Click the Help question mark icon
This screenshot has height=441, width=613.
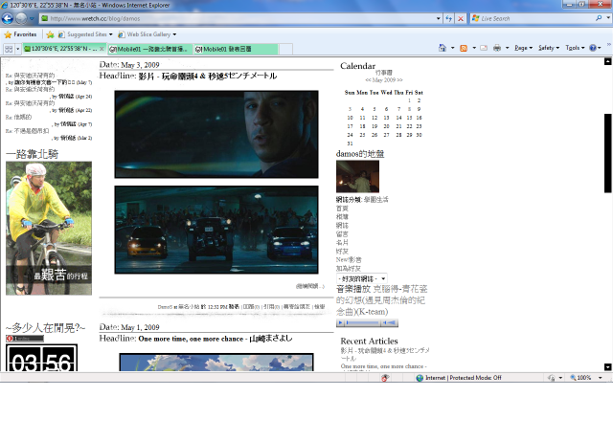click(593, 48)
